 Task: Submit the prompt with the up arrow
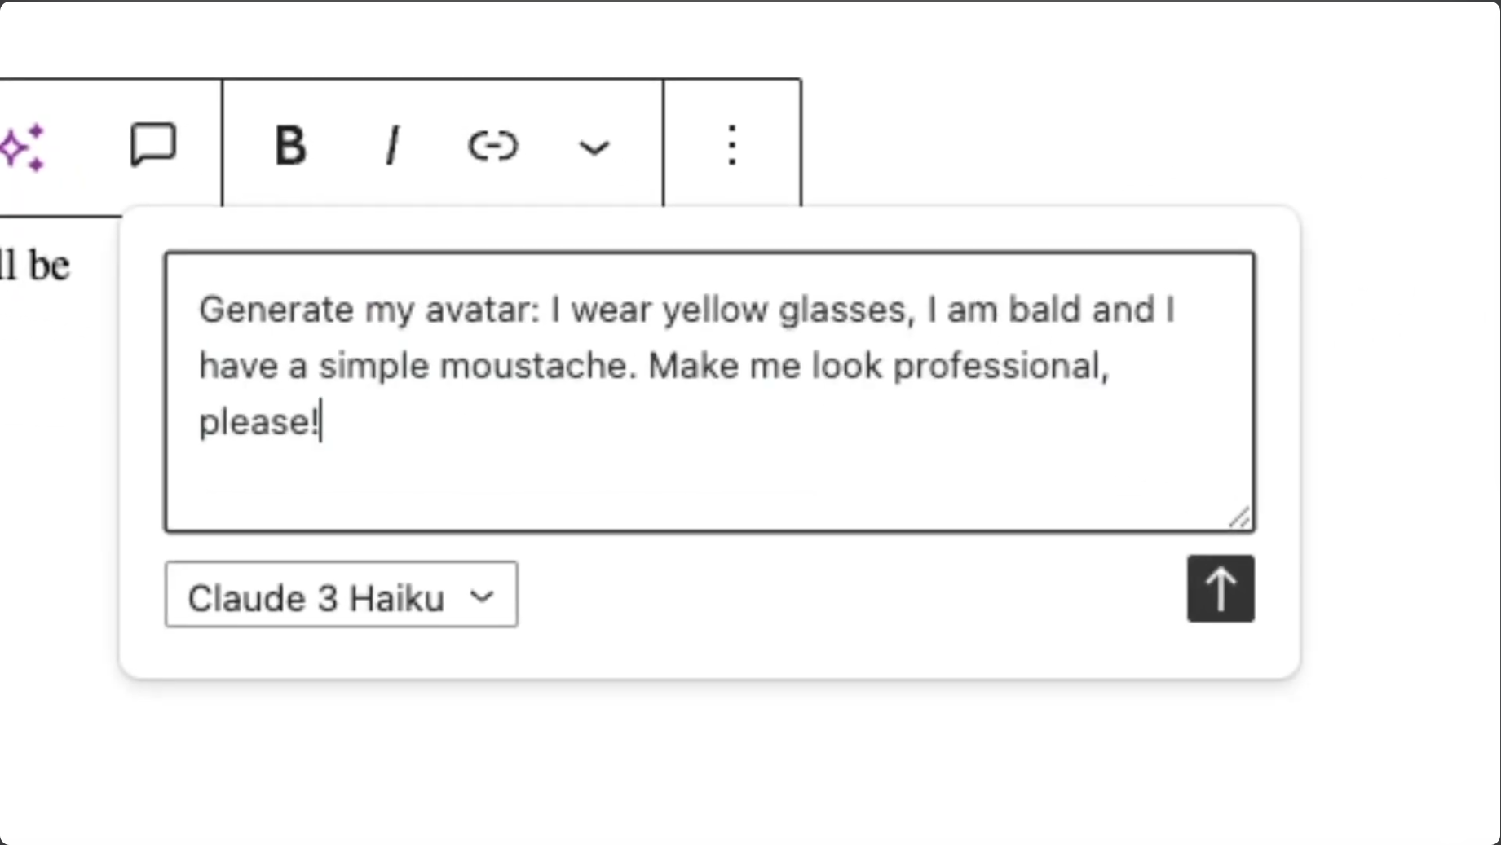1220,589
